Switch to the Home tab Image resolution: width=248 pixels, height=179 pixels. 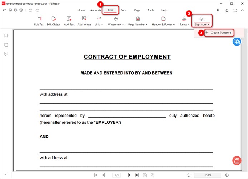(81, 10)
